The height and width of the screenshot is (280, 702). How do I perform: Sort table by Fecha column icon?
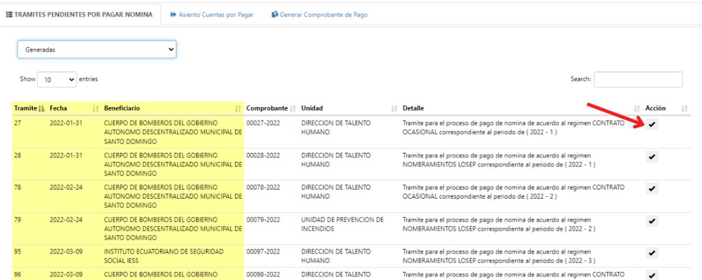point(95,109)
